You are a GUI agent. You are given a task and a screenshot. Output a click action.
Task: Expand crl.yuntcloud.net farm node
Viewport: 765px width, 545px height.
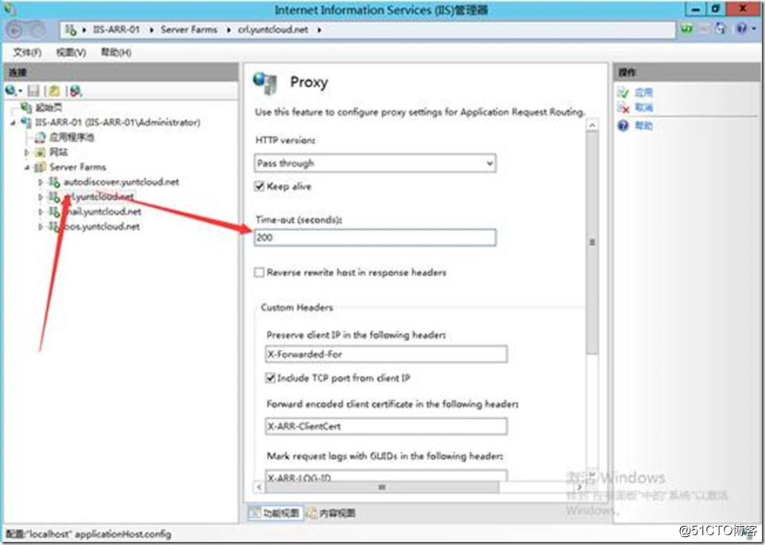point(41,197)
